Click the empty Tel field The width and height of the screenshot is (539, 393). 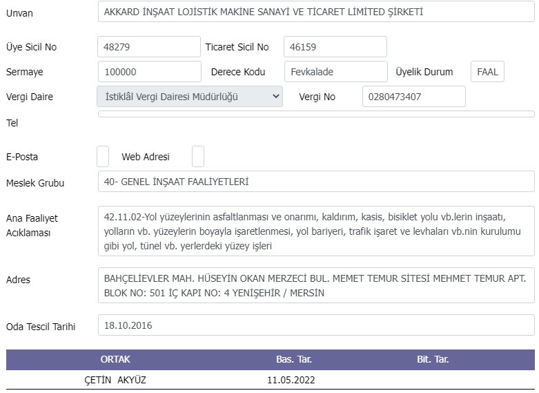point(316,114)
